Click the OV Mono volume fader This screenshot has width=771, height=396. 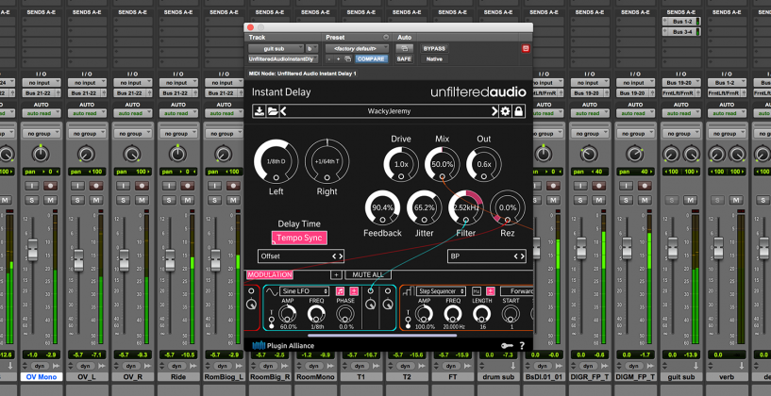click(x=32, y=250)
